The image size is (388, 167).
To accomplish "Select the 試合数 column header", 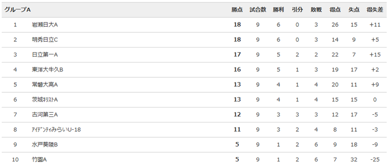I will click(258, 10).
